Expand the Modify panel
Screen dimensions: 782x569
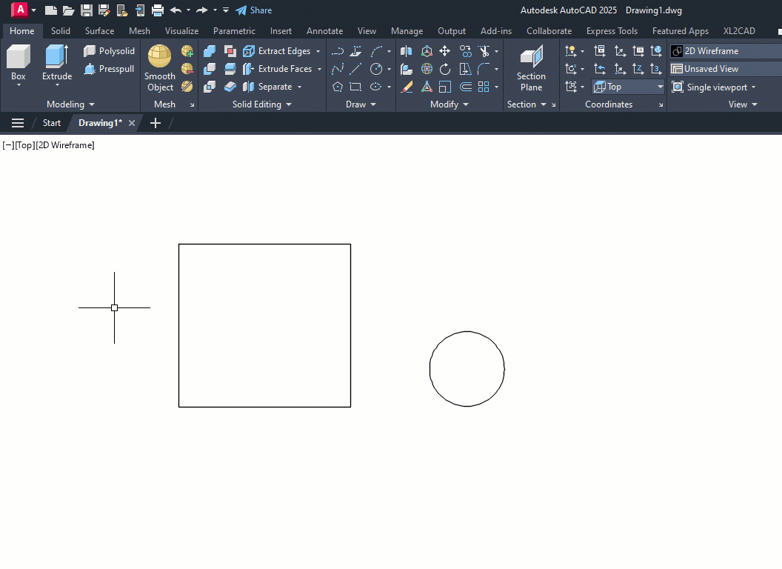pyautogui.click(x=450, y=104)
